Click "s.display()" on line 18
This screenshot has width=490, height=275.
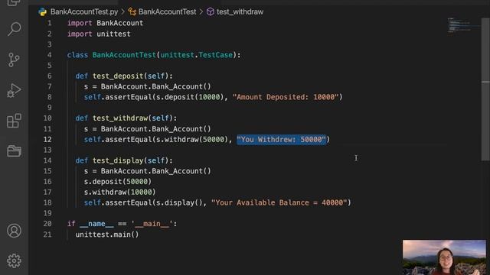[x=179, y=202]
